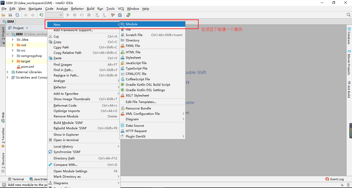Image resolution: width=352 pixels, height=188 pixels.
Task: Open the 7: Structure tool window tab
Action: point(3,162)
